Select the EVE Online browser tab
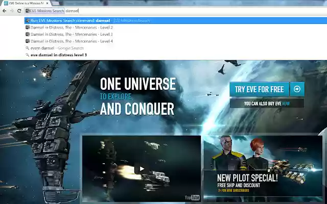This screenshot has width=327, height=204. click(x=27, y=4)
